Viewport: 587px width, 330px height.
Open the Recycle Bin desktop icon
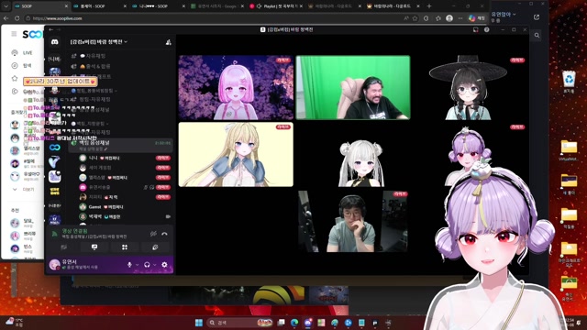(x=569, y=82)
